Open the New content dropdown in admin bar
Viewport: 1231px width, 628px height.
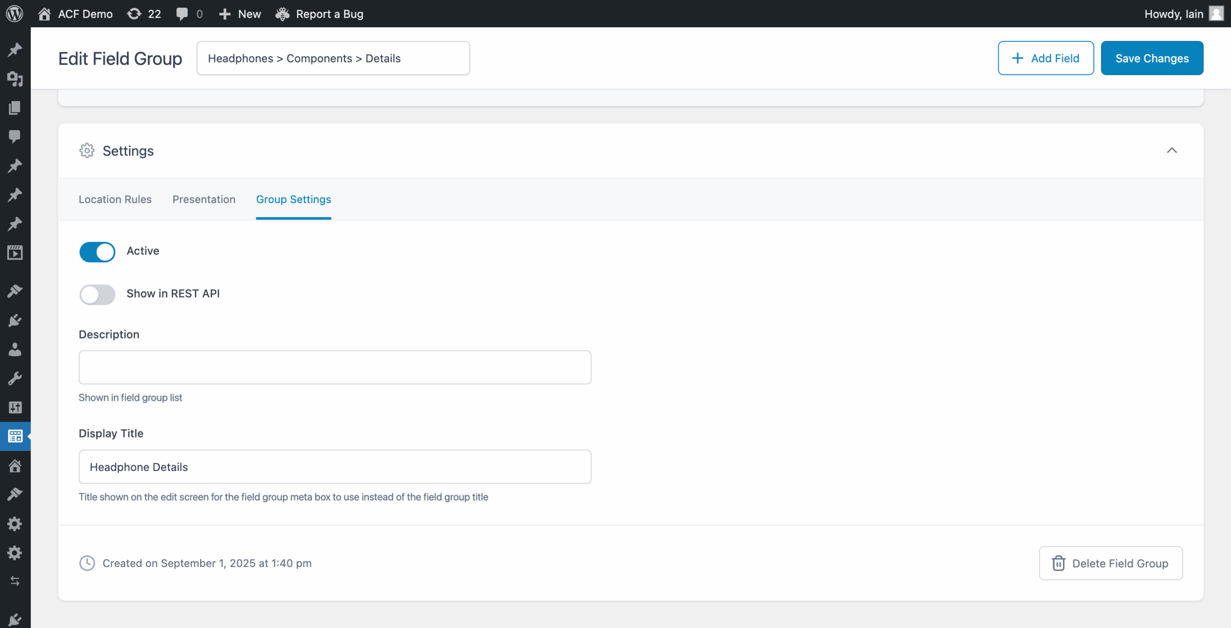(x=240, y=13)
